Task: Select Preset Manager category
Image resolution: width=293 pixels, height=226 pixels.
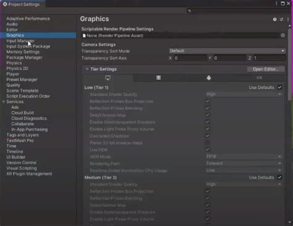Action: point(22,80)
